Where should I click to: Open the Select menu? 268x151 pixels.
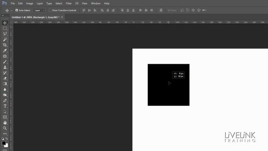point(59,3)
